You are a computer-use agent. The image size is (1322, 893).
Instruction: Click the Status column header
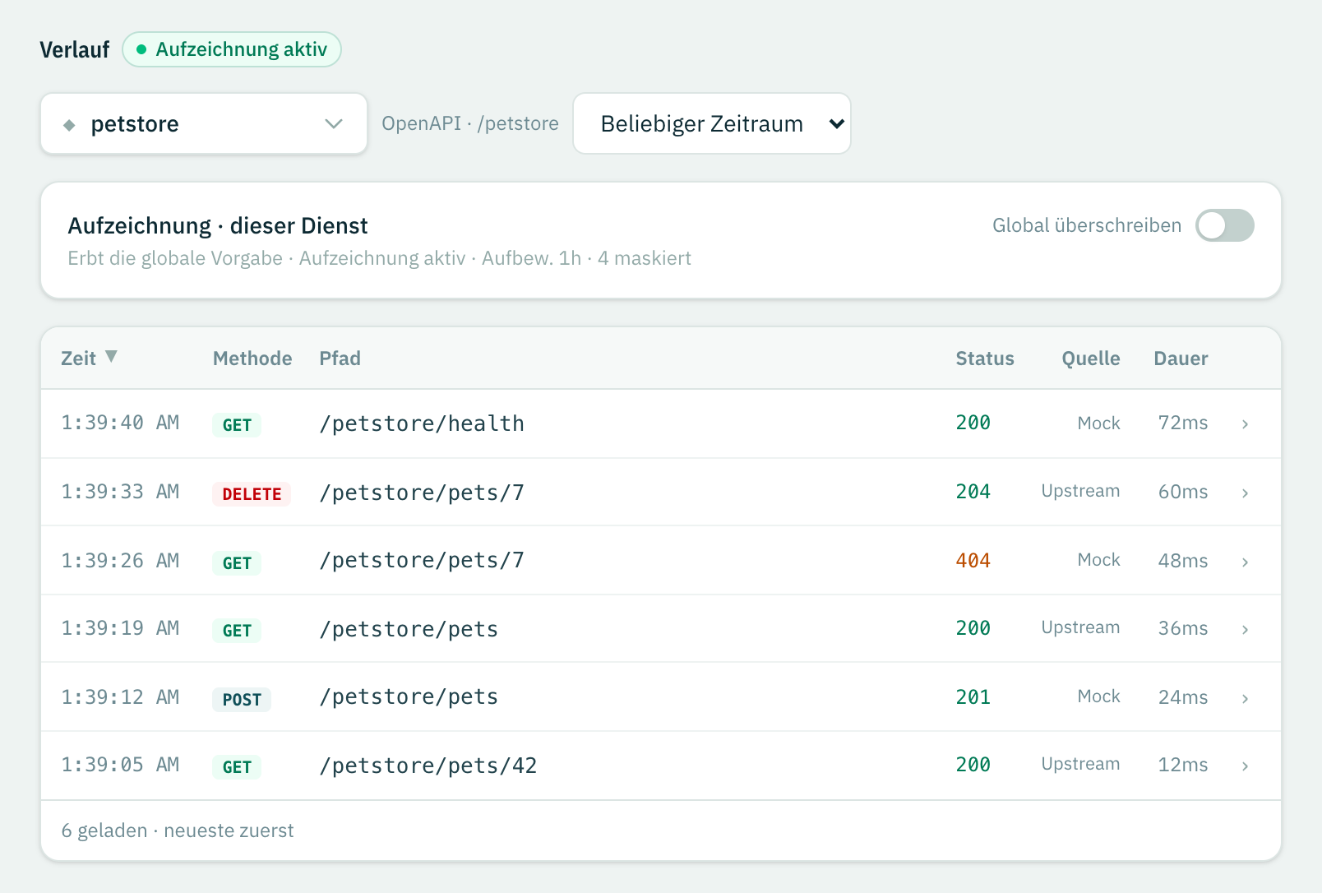(x=985, y=359)
